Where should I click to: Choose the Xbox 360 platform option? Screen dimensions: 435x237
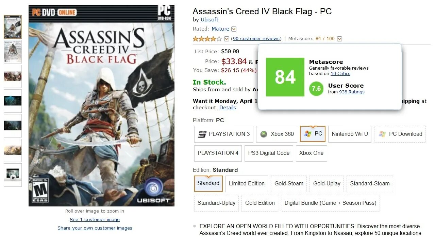point(277,134)
